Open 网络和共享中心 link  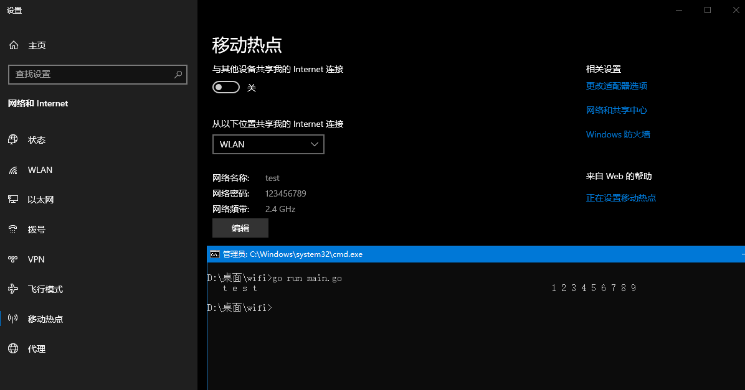[616, 110]
